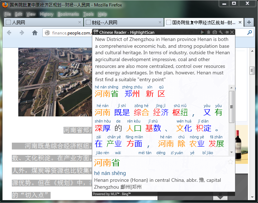
Task: Click scroll up arrow in Chinese Reader word list
Action: coord(231,88)
